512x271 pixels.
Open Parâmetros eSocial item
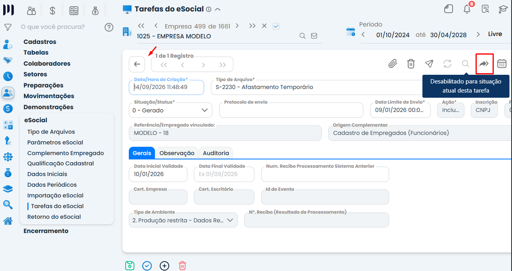(55, 142)
